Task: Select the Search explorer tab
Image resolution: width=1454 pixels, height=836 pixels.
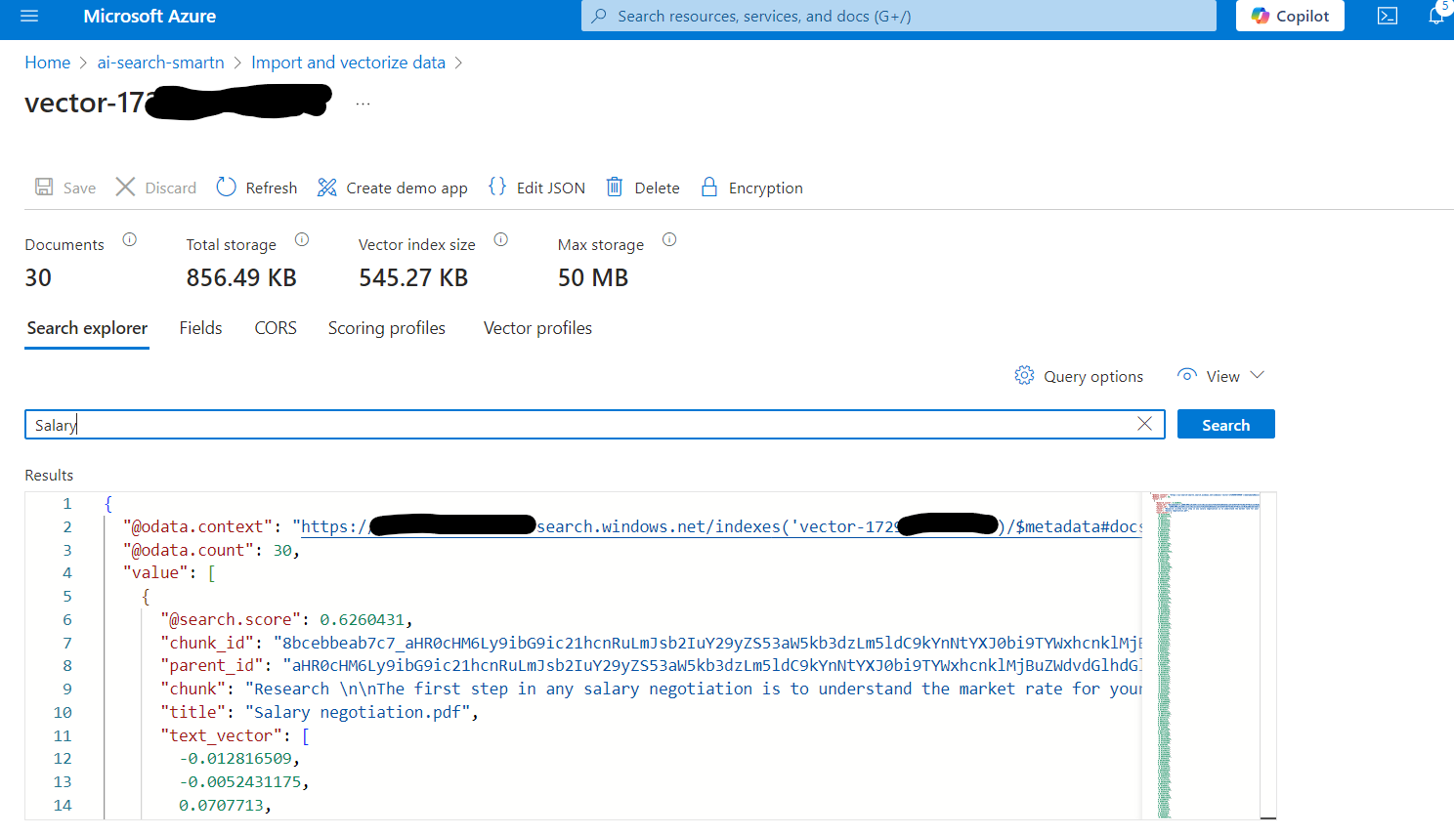Action: click(x=87, y=328)
